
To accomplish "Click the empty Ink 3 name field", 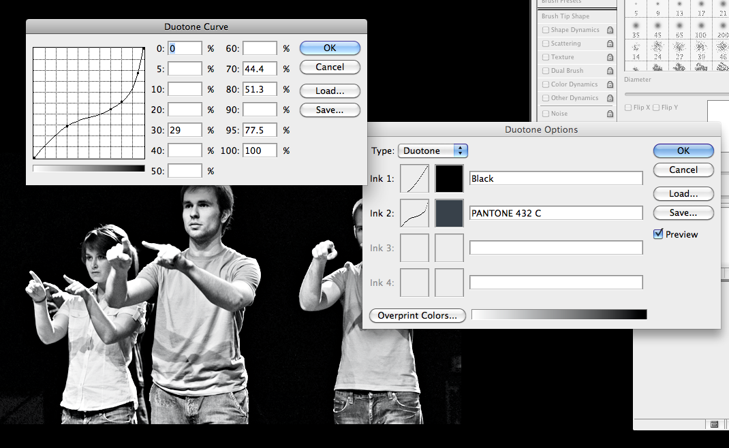I will (556, 248).
